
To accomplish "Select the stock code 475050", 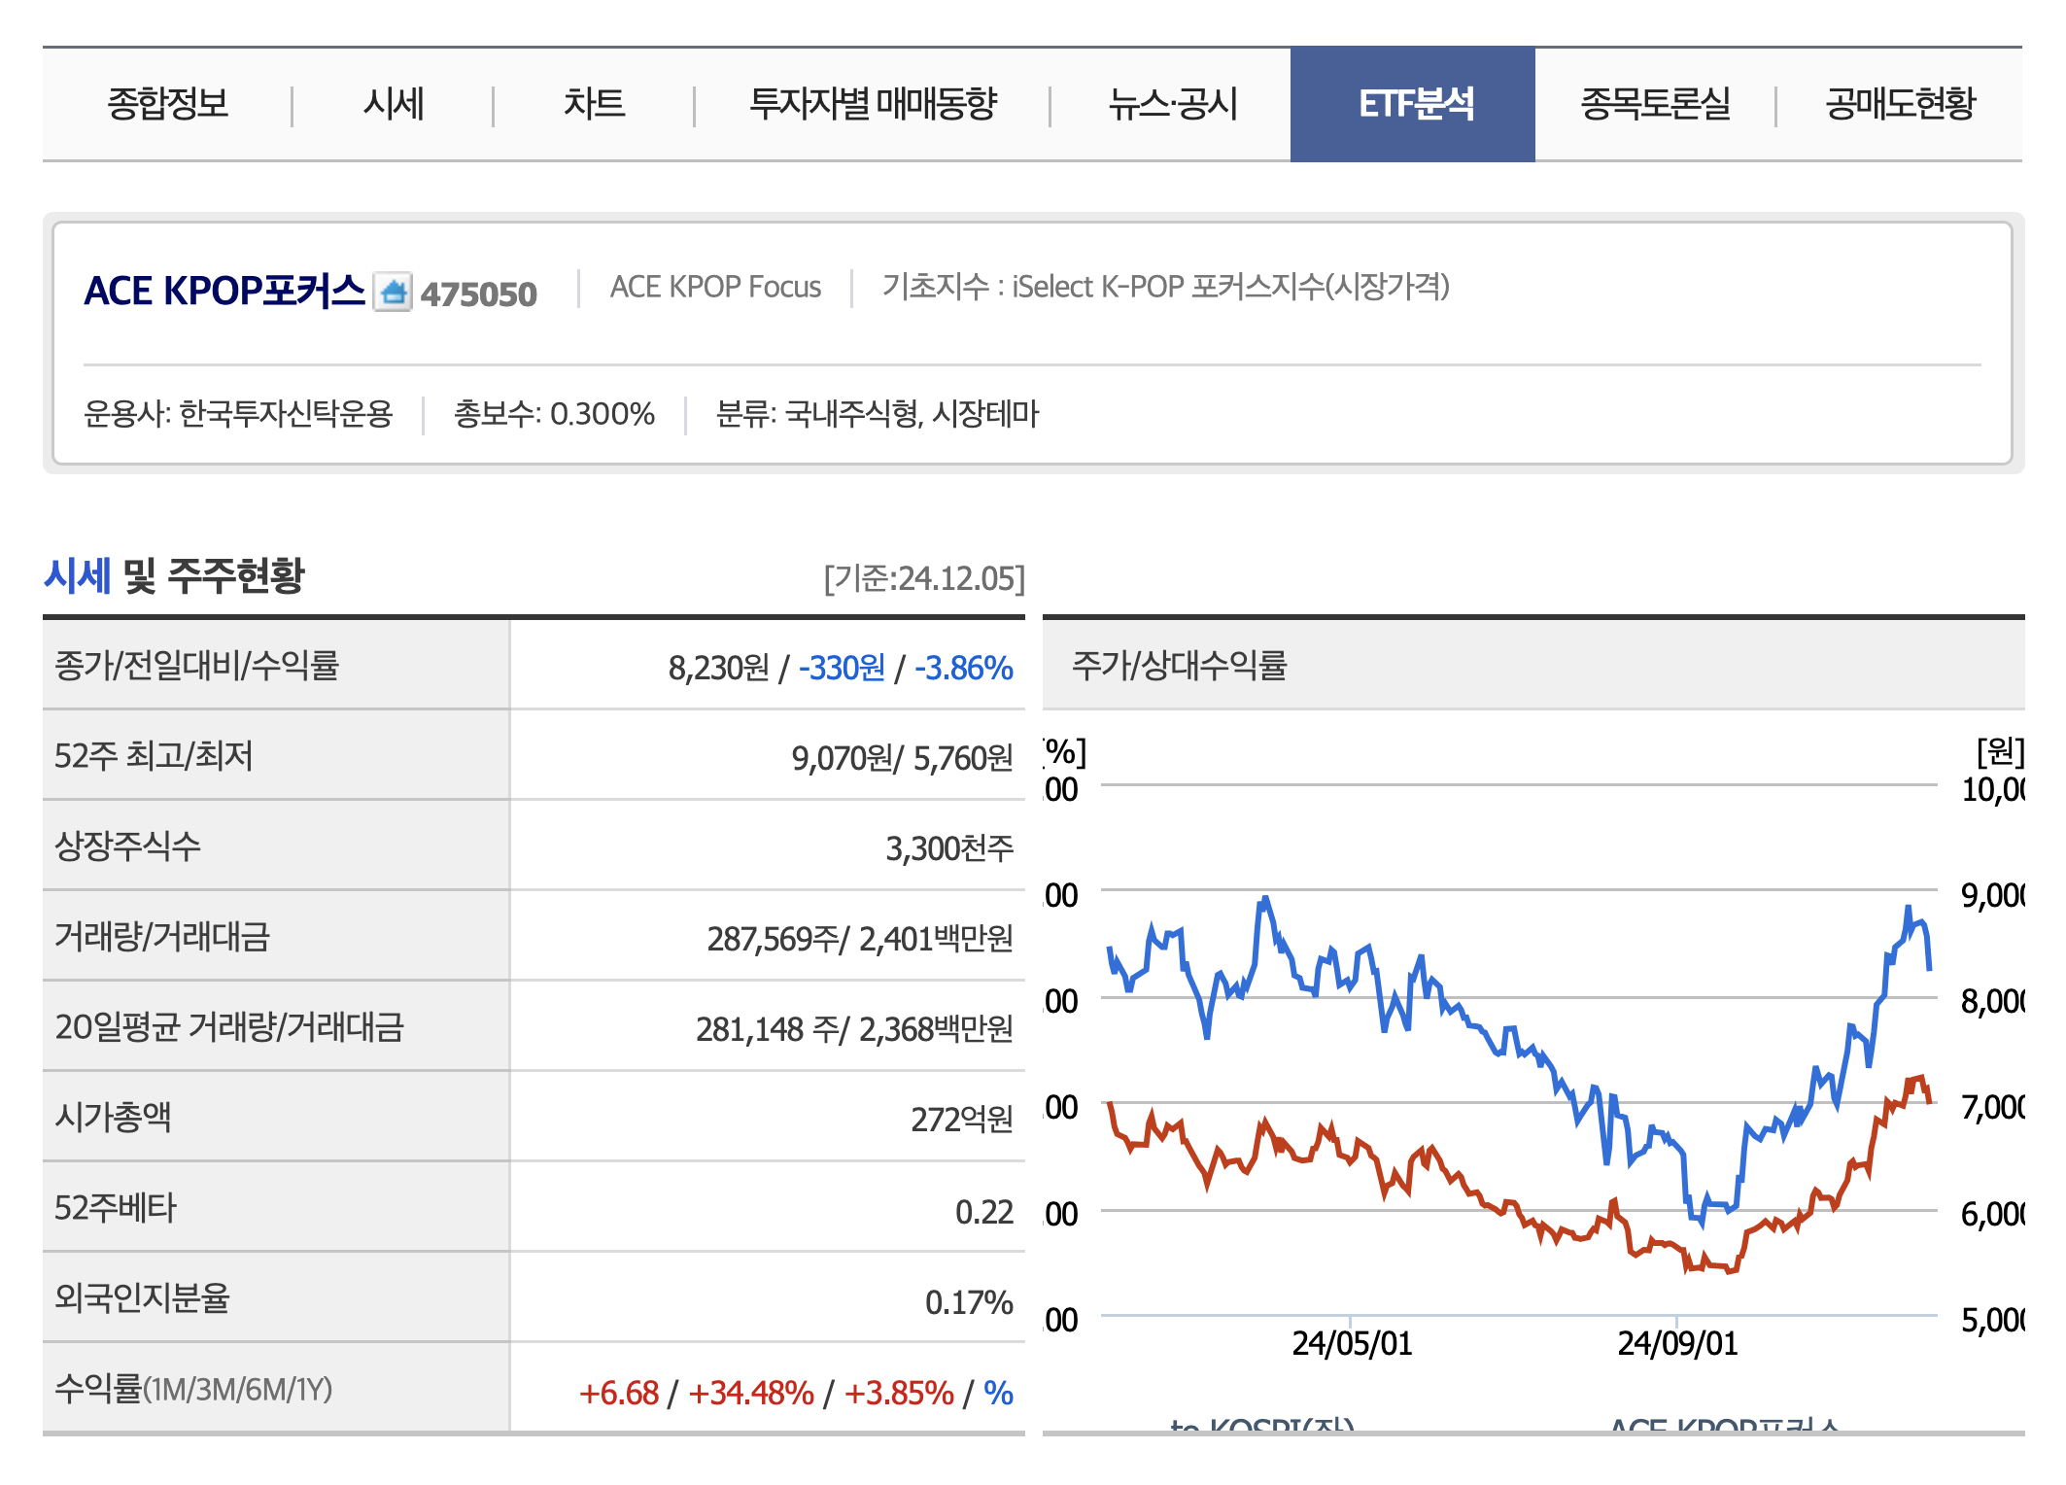I will [x=478, y=294].
